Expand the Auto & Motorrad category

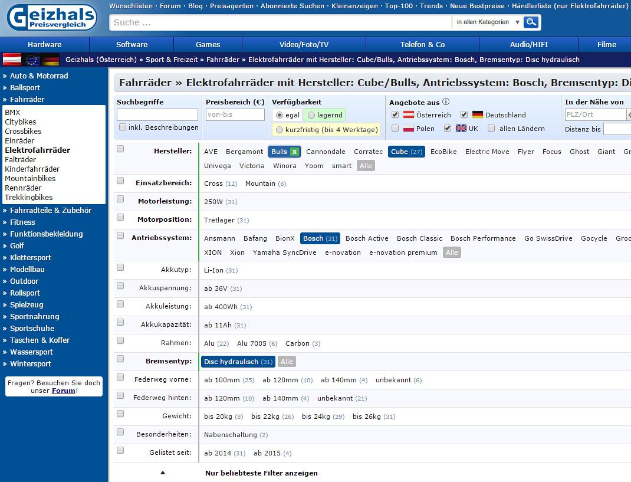tap(39, 76)
